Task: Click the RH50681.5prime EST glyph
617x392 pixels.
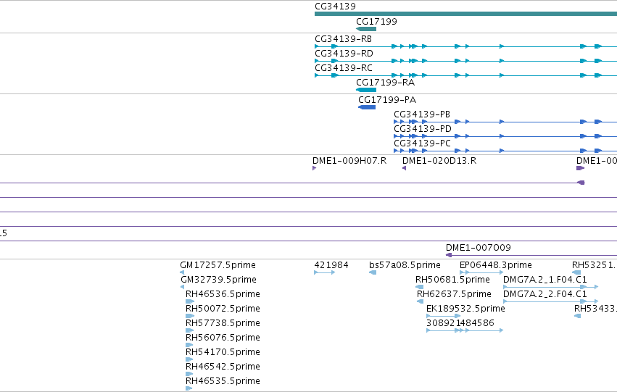Action: (x=420, y=287)
